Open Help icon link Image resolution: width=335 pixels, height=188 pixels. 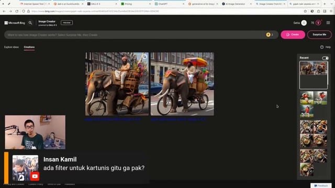pos(322,47)
